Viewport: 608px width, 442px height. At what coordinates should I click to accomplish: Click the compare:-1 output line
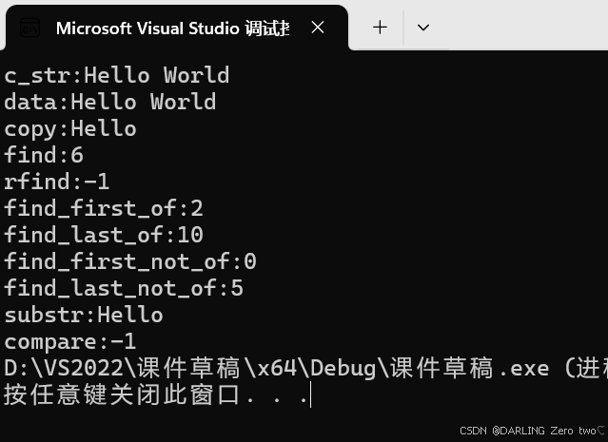coord(70,341)
